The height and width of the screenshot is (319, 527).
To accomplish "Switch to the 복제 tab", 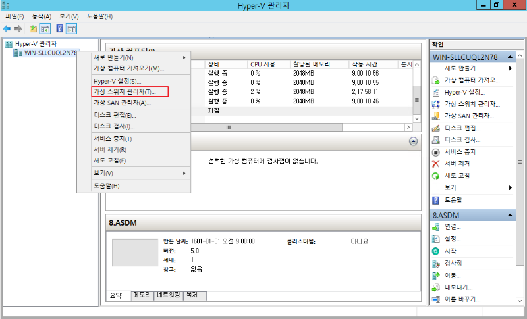I will pyautogui.click(x=194, y=295).
